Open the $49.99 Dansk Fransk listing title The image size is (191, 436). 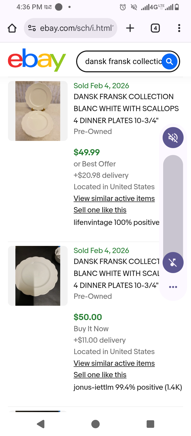pyautogui.click(x=123, y=108)
